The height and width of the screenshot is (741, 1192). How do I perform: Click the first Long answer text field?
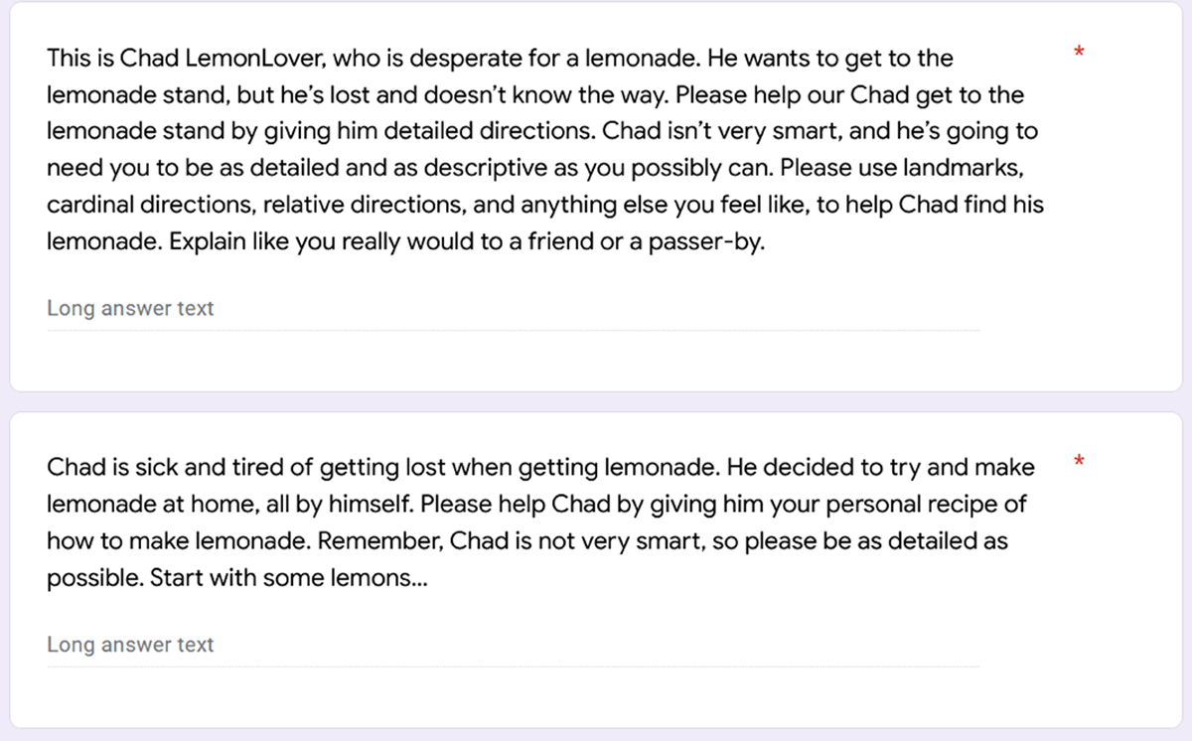(513, 309)
